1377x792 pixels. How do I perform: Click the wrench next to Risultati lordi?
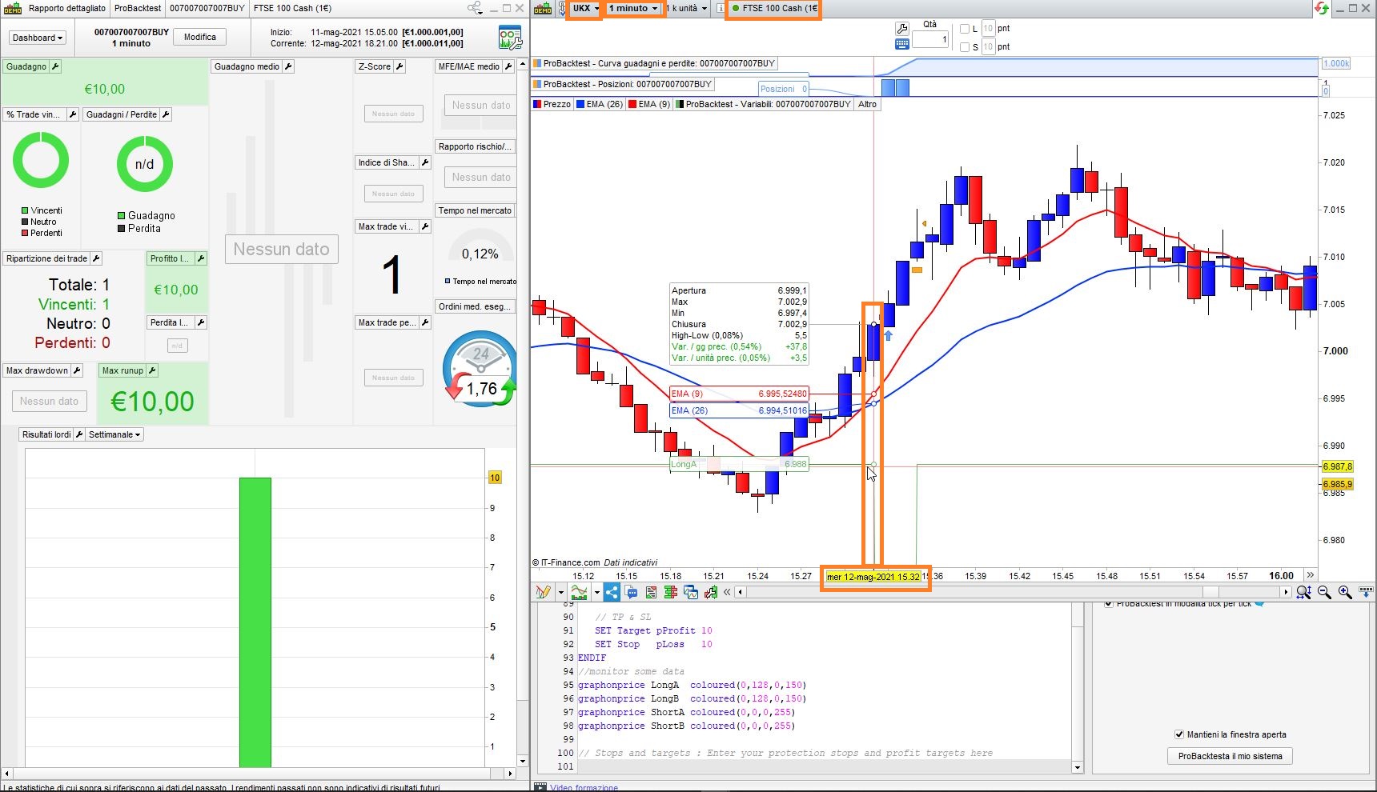(x=79, y=434)
